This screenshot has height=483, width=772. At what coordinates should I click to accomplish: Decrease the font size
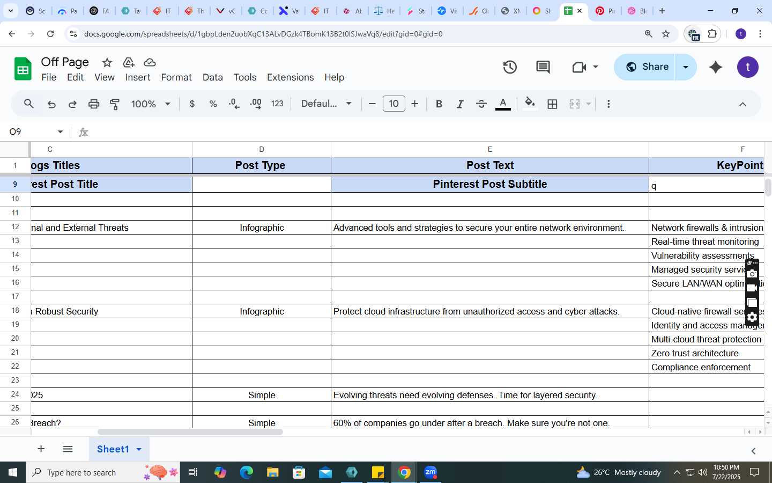[x=372, y=104]
